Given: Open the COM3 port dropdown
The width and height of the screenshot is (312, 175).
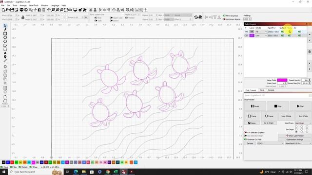Looking at the screenshot, I should (x=270, y=143).
